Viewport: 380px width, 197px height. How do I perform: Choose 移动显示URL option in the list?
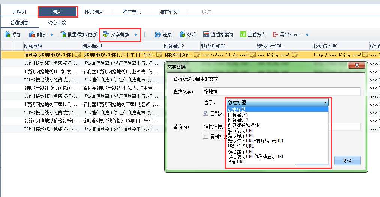coord(277,151)
